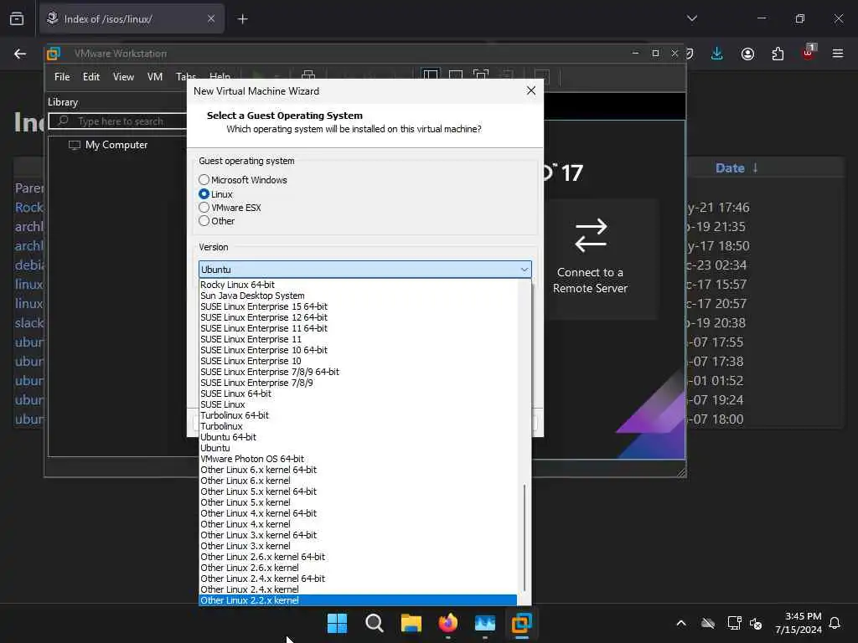The width and height of the screenshot is (858, 643).
Task: Select My Computer in Library tree
Action: (x=116, y=145)
